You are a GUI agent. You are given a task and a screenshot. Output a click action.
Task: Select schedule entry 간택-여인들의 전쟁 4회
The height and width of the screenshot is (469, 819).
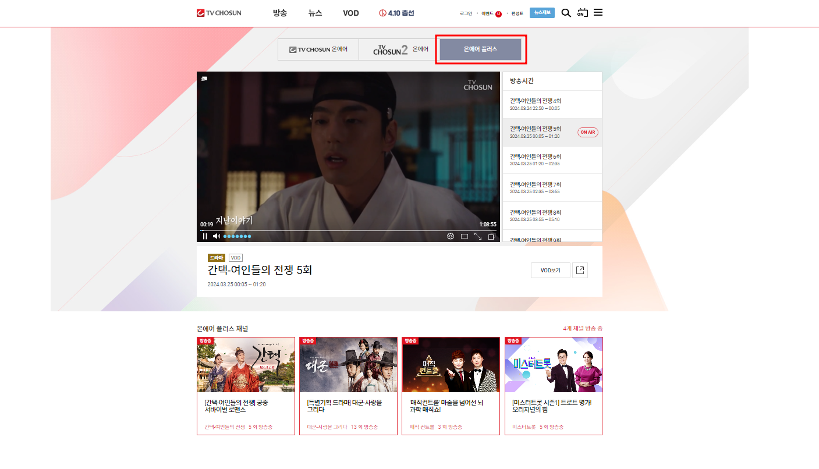tap(552, 104)
